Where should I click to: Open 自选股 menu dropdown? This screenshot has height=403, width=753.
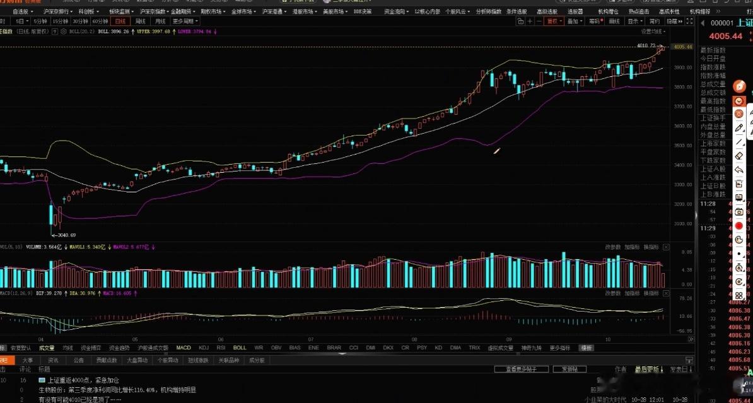tap(22, 11)
